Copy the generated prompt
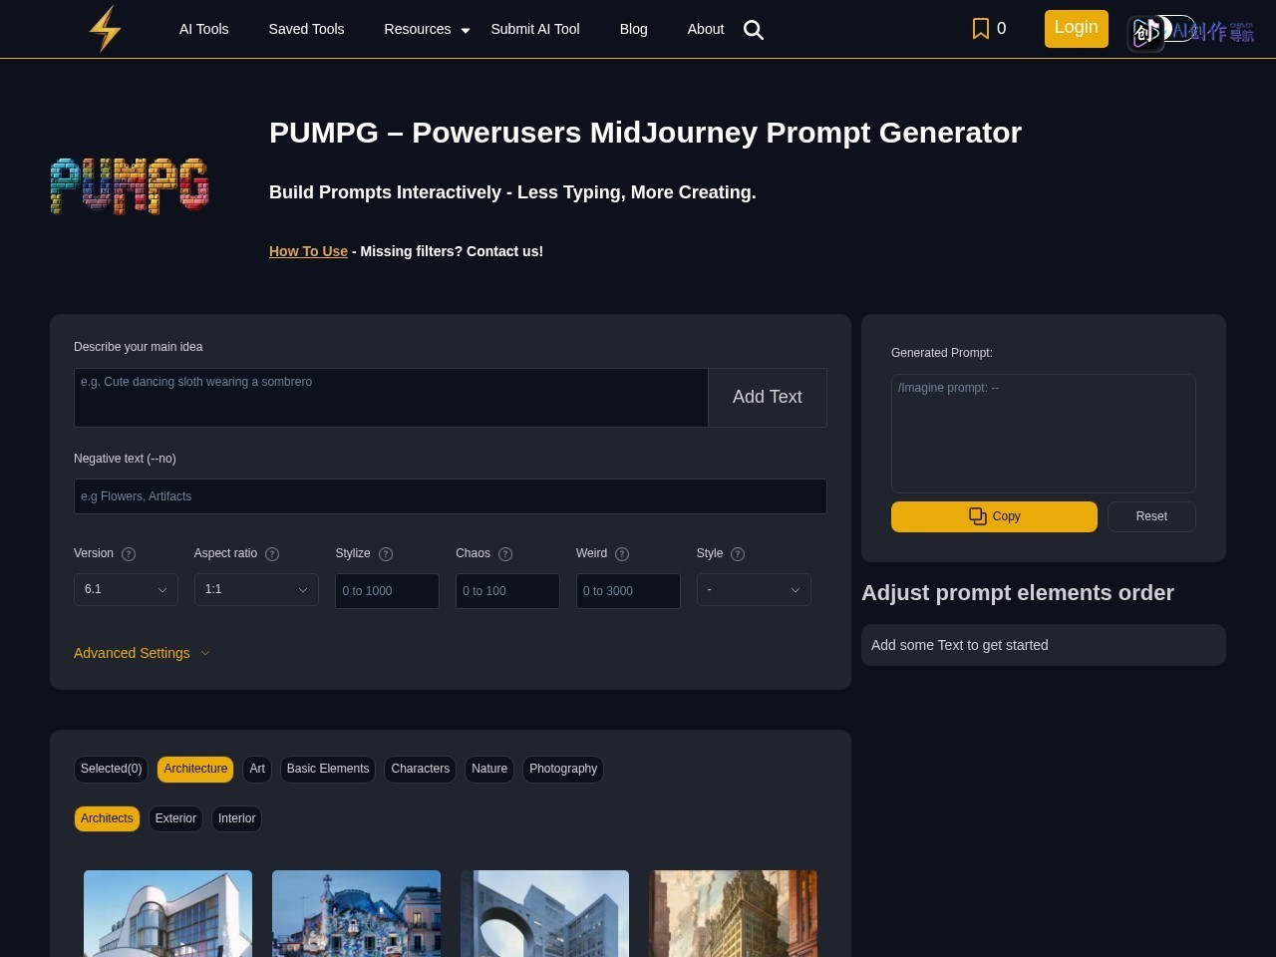This screenshot has width=1276, height=957. tap(994, 516)
